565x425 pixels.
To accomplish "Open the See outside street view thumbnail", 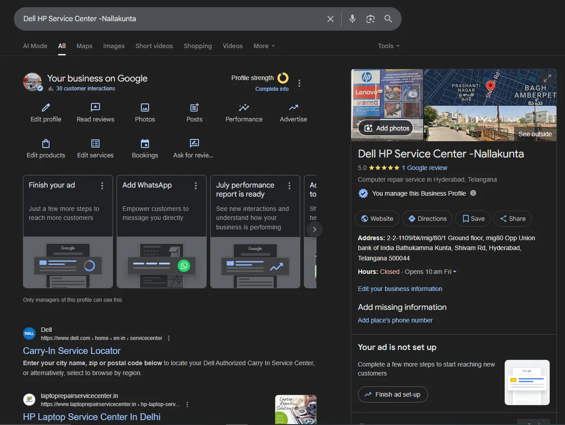I will (x=490, y=123).
